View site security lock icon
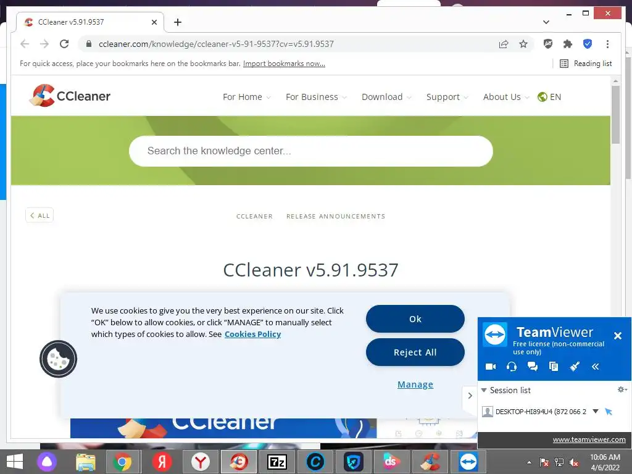This screenshot has width=632, height=474. (89, 44)
